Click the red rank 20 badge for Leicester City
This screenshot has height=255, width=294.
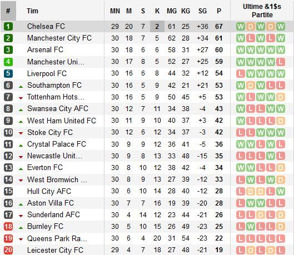[8, 250]
